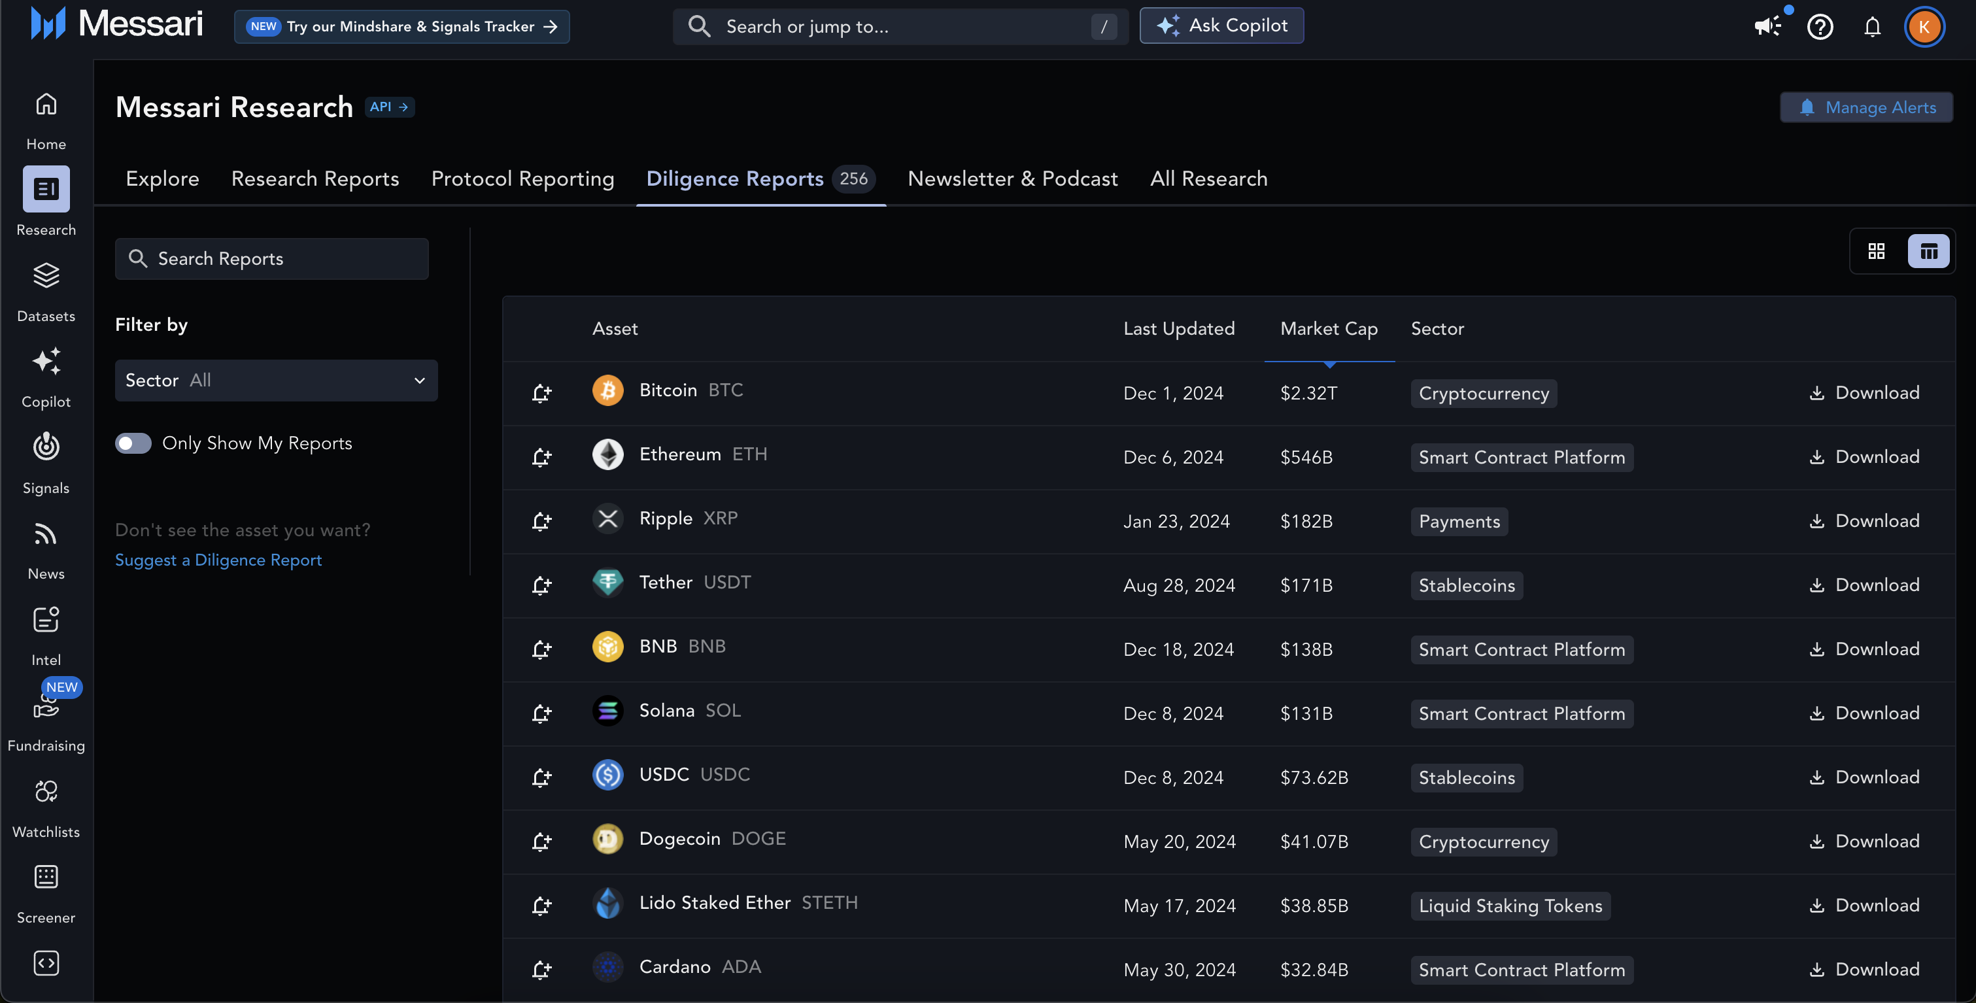Focus the Search or jump to field

click(900, 27)
